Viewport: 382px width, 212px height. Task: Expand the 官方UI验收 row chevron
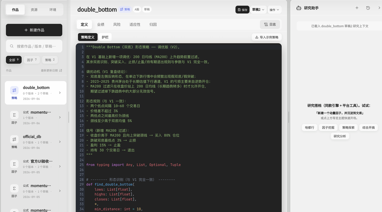(x=60, y=166)
